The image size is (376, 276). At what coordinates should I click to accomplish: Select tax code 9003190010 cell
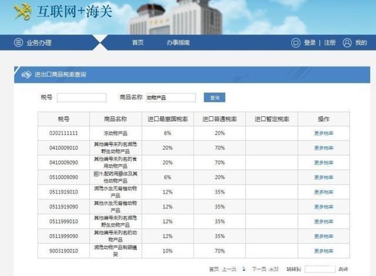(x=63, y=251)
